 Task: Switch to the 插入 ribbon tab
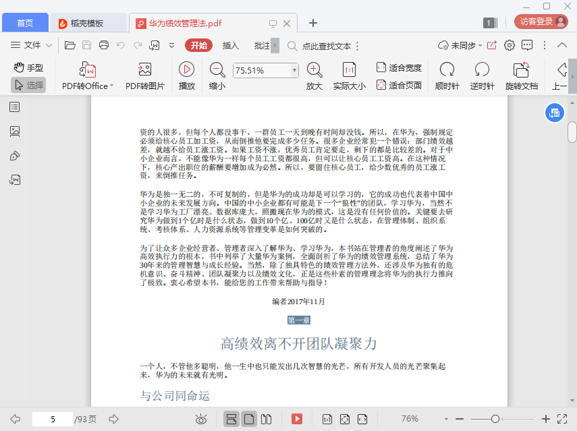(231, 46)
